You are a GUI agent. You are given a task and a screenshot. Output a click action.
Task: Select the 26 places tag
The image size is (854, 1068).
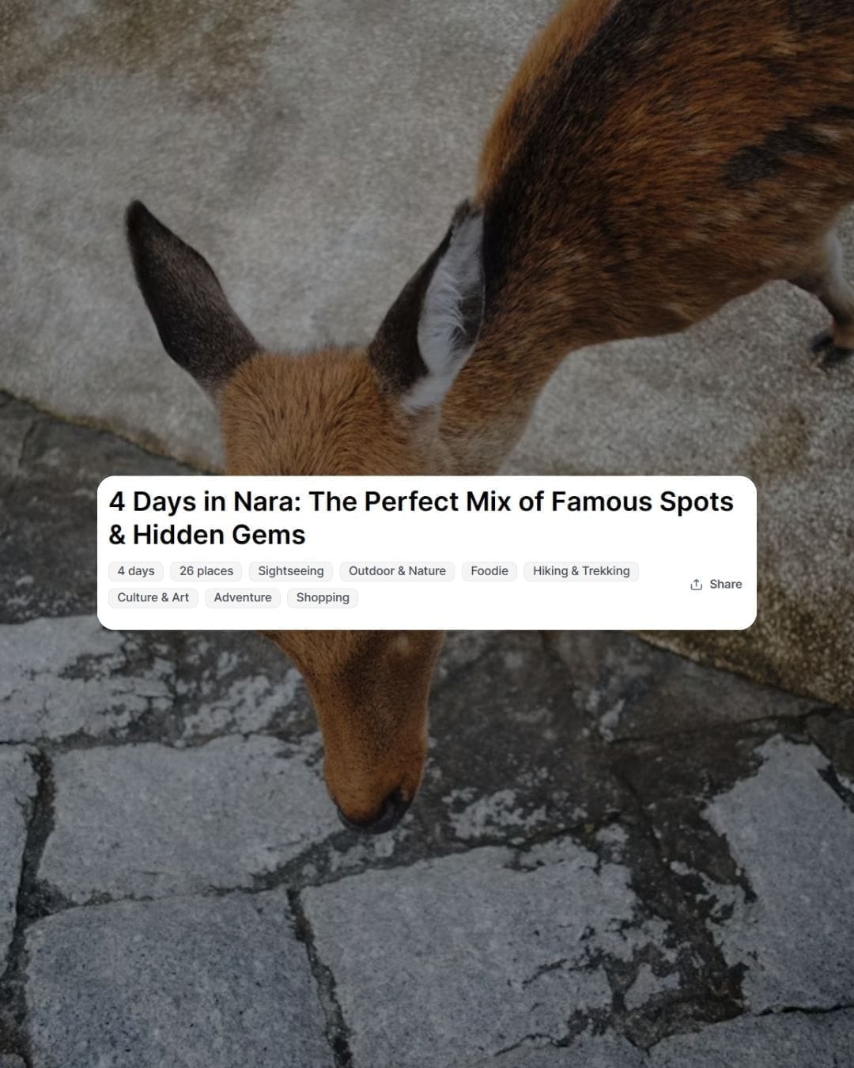click(206, 571)
